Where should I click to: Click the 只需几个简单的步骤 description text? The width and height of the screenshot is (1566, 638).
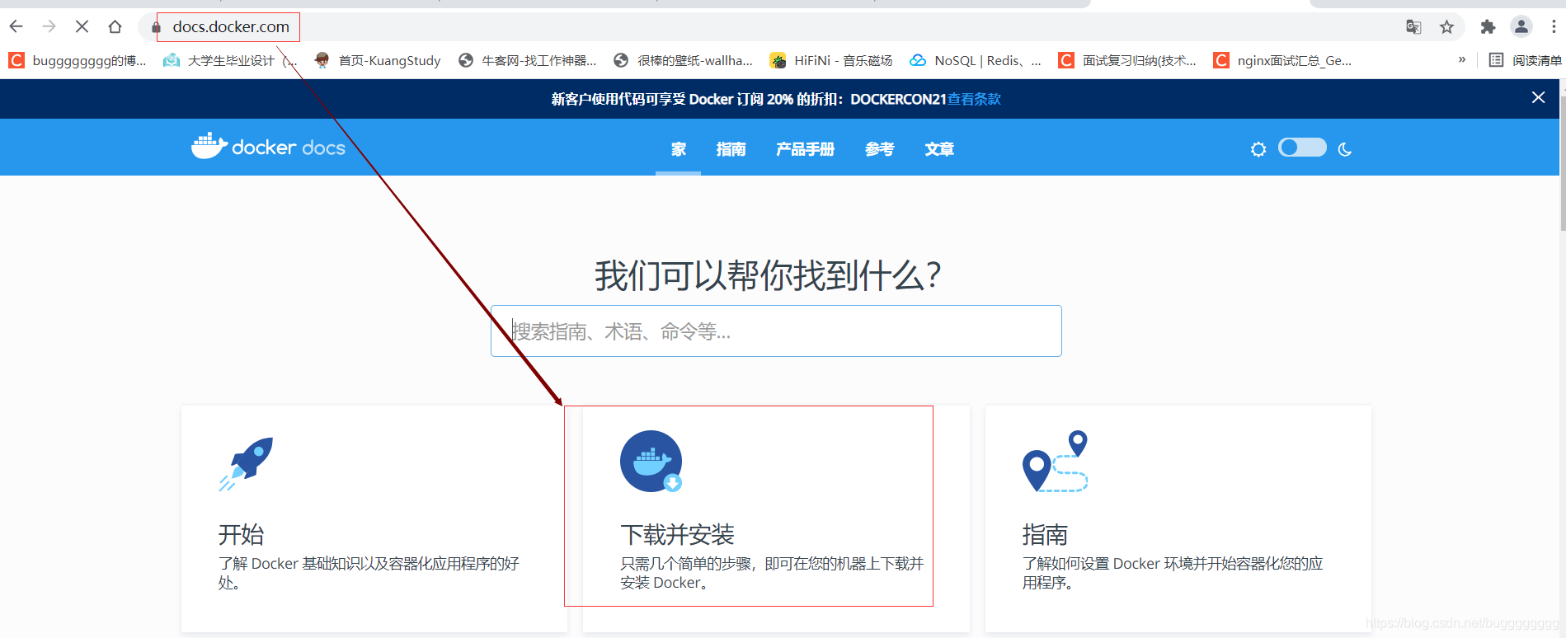point(772,573)
